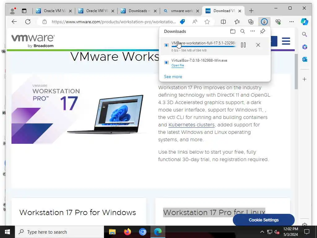Follow the Kubernetes clusters link
The width and height of the screenshot is (317, 238).
click(191, 125)
